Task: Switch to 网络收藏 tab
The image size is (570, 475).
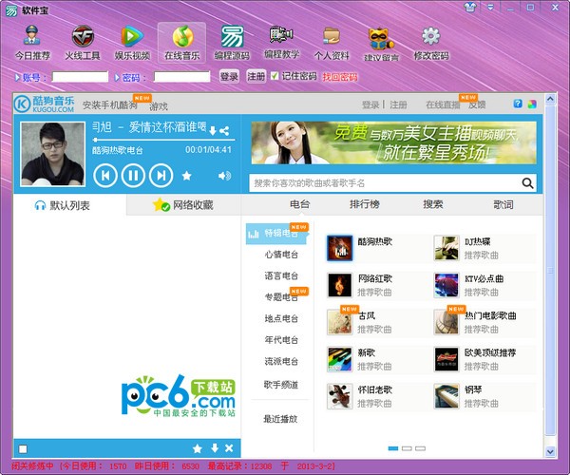Action: click(x=183, y=205)
